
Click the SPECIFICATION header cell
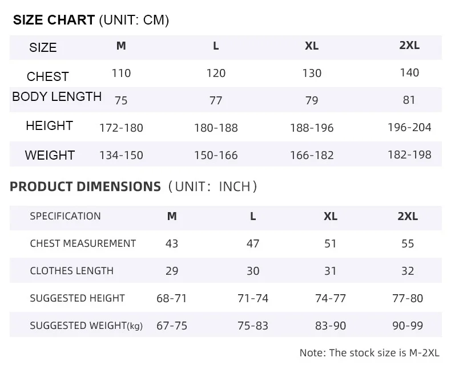(65, 216)
